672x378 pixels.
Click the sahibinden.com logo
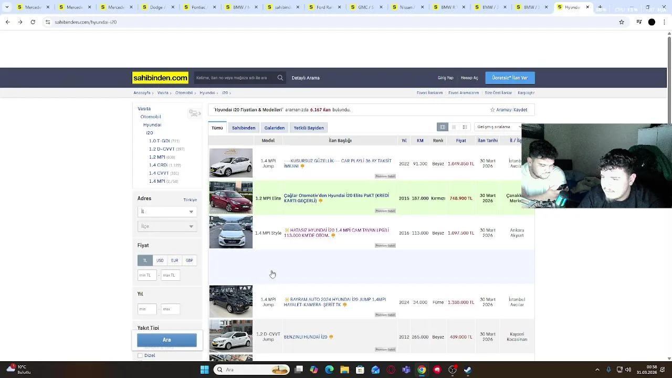point(160,78)
